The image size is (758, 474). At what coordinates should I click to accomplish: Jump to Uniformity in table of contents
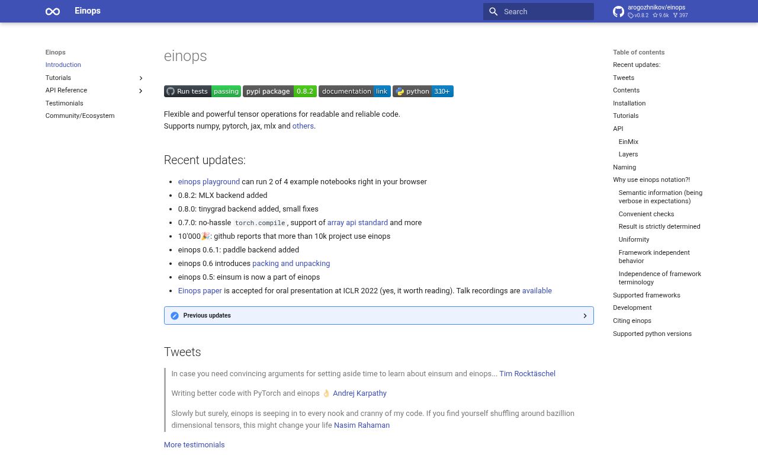pos(634,239)
